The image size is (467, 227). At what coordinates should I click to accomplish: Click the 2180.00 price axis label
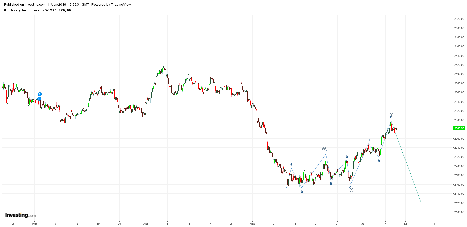[459, 175]
